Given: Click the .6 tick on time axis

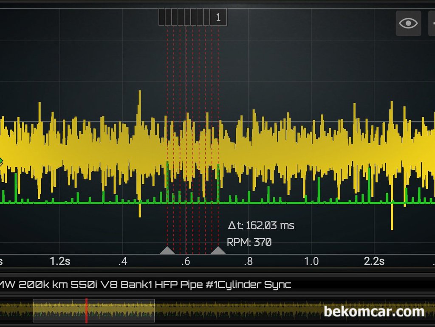Looking at the screenshot, I should pyautogui.click(x=186, y=261).
